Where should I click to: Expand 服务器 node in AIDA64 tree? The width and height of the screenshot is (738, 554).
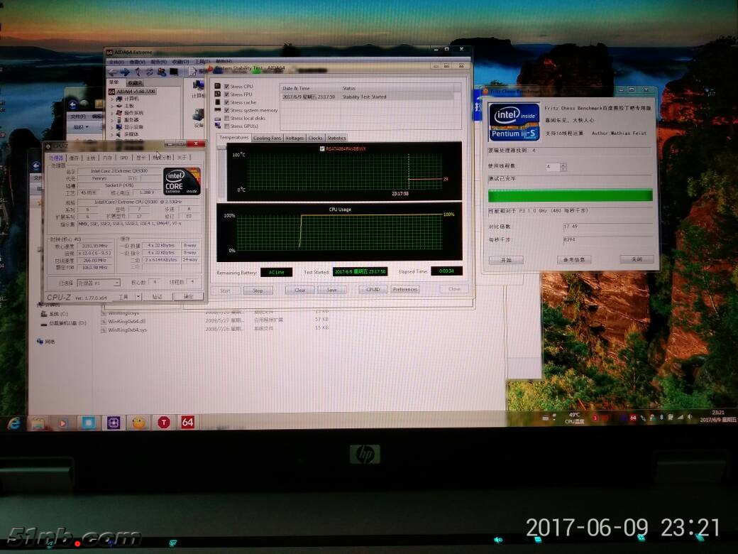point(112,120)
